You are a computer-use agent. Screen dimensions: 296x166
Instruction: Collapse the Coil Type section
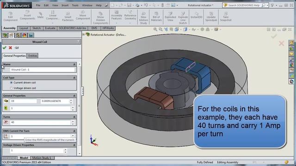(x=74, y=78)
